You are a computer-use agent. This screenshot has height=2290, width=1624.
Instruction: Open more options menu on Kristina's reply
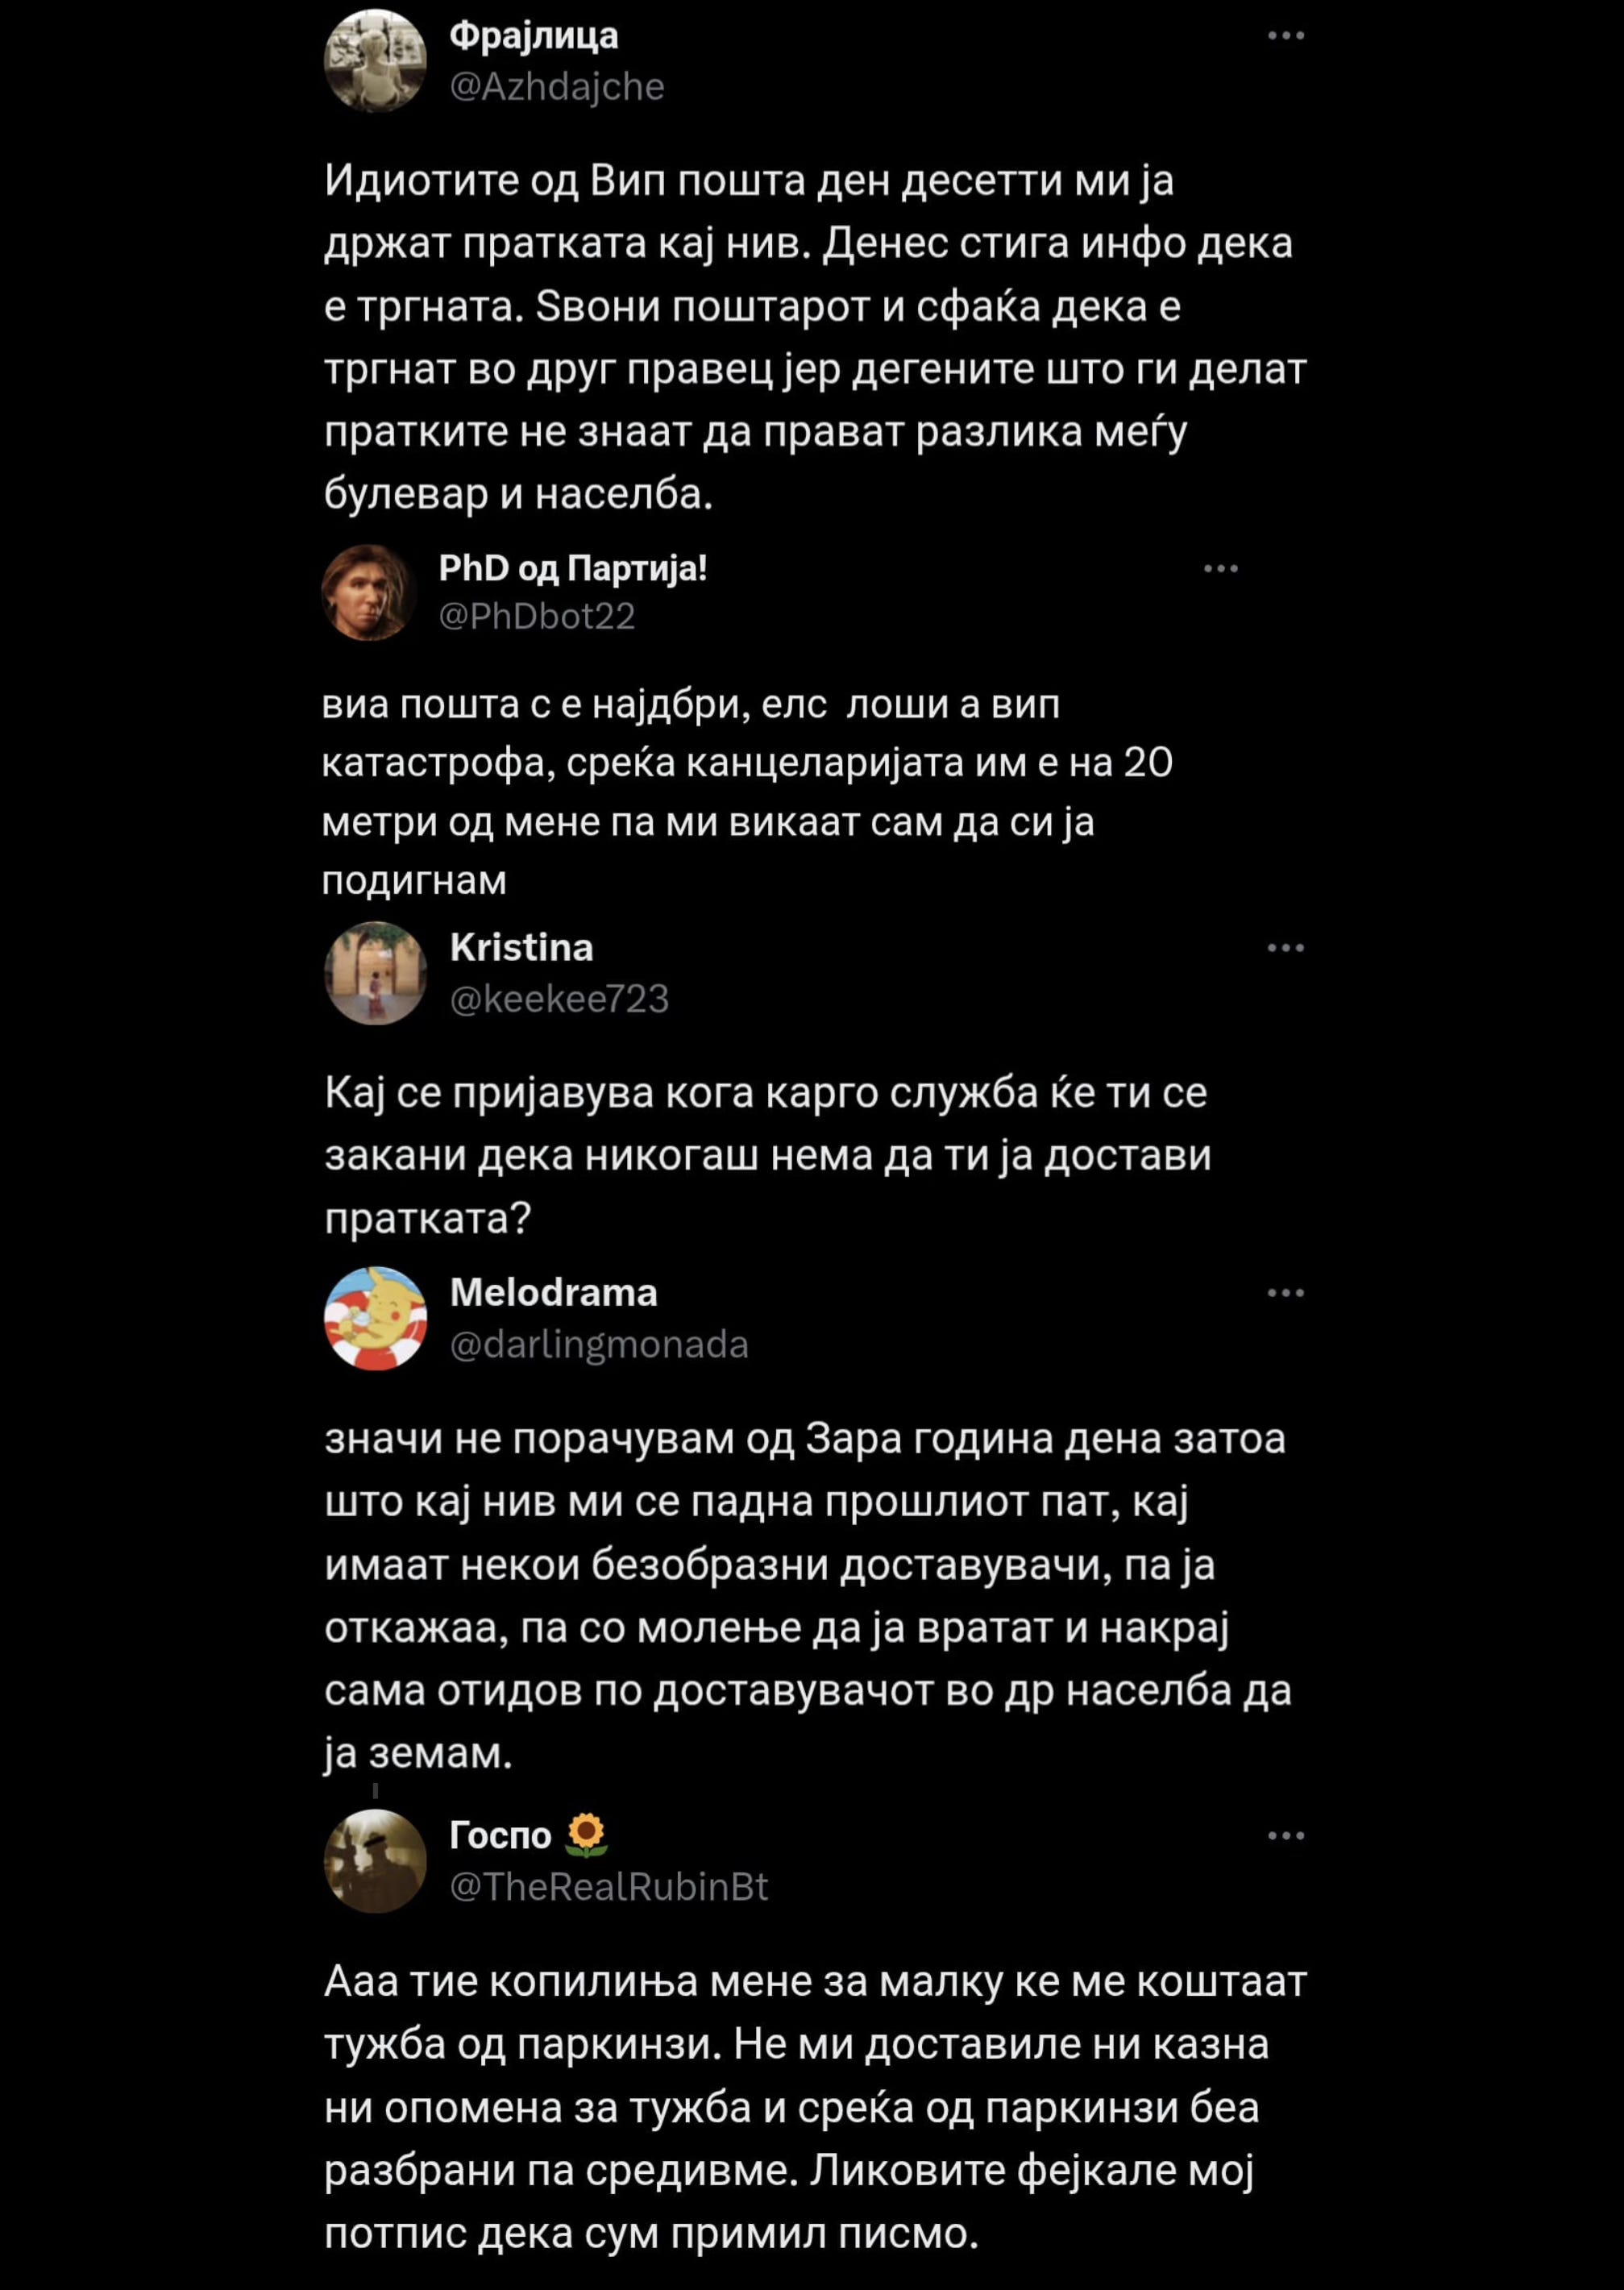coord(1285,947)
